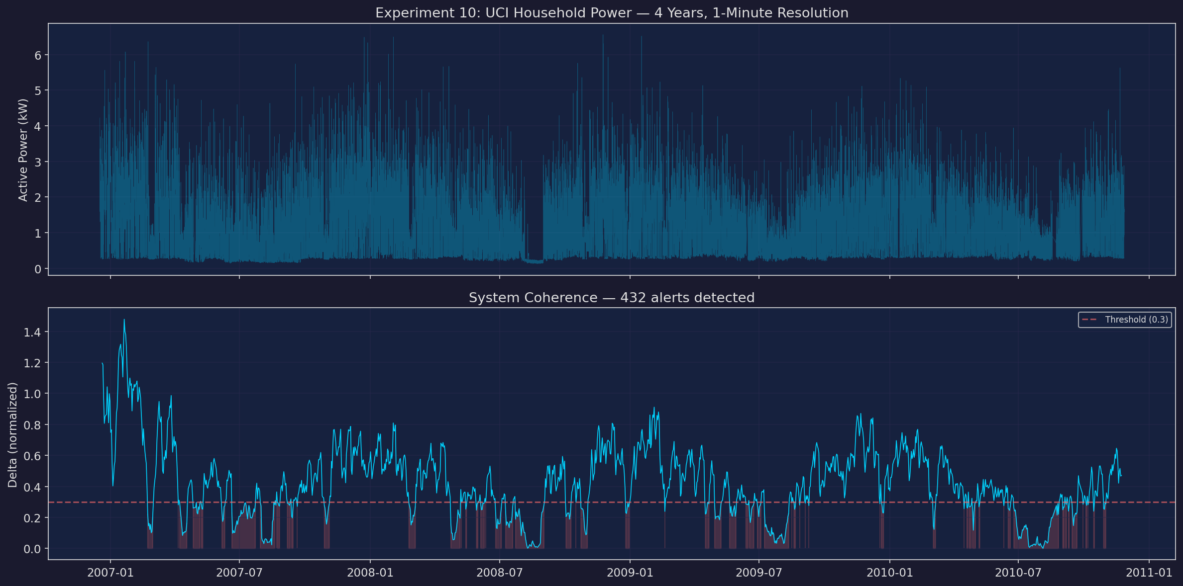
Task: Click the x-axis date label 2008-01
Action: pos(370,573)
